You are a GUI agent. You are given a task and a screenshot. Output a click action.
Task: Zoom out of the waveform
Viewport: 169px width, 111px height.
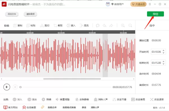(x=130, y=25)
